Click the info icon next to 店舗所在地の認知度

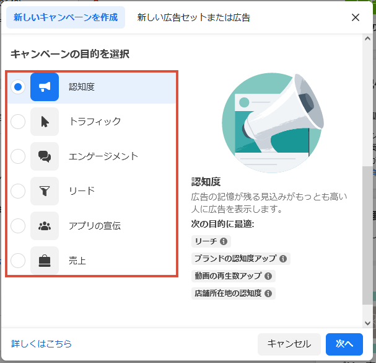coord(268,294)
